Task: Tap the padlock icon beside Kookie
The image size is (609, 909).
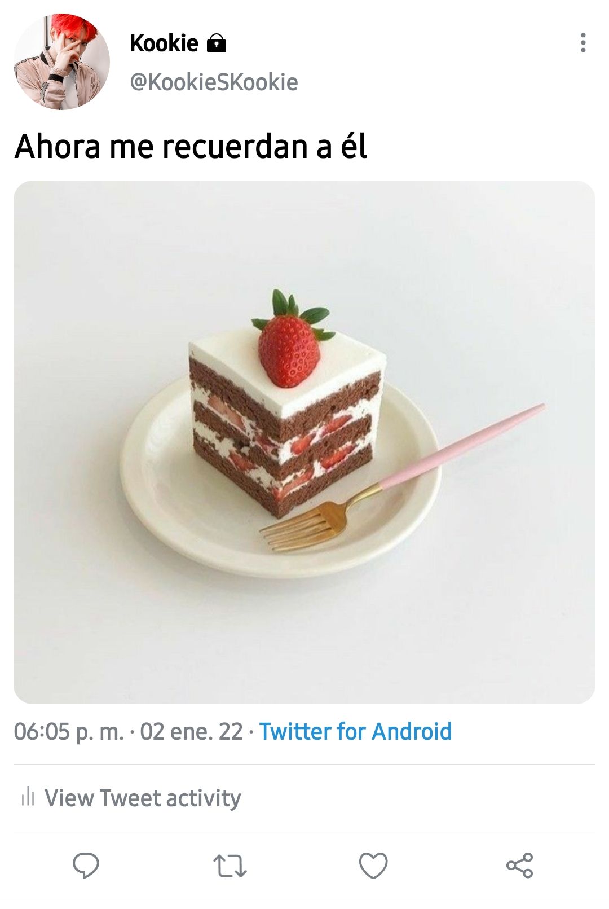Action: click(x=217, y=43)
